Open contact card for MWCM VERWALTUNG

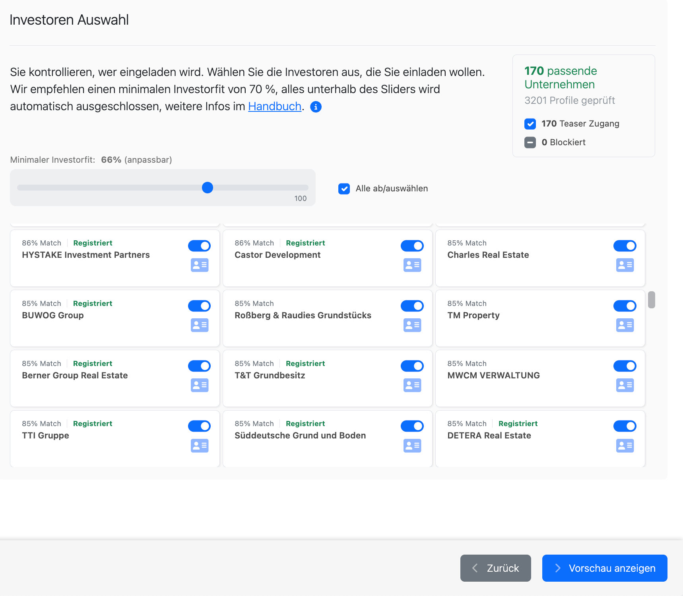[625, 385]
